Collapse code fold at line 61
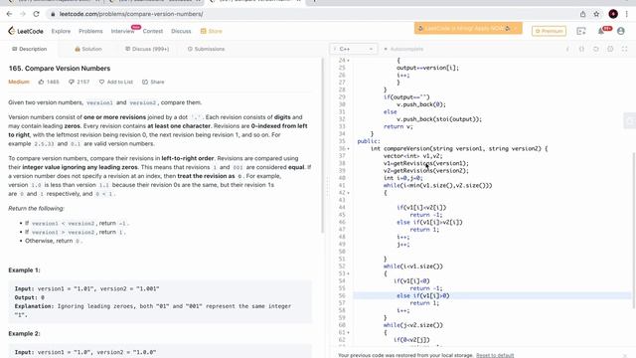The height and width of the screenshot is (358, 636). coord(349,332)
